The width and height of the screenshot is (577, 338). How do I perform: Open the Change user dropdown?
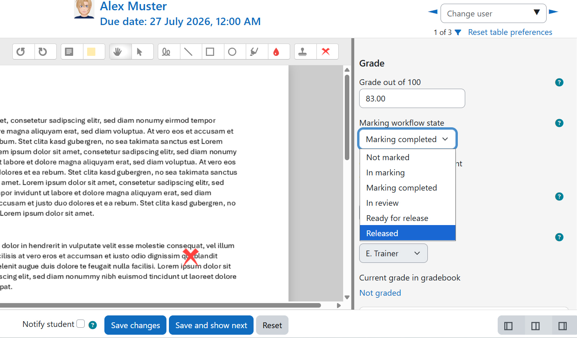(x=493, y=14)
